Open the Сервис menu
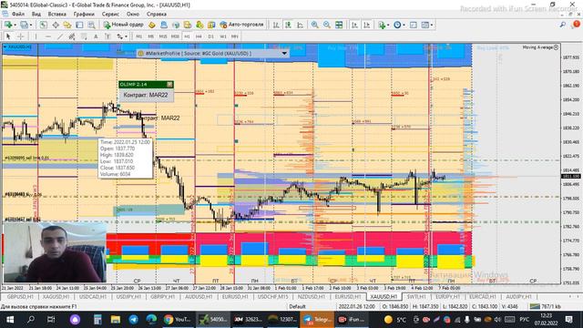The width and height of the screenshot is (583, 328). (110, 14)
